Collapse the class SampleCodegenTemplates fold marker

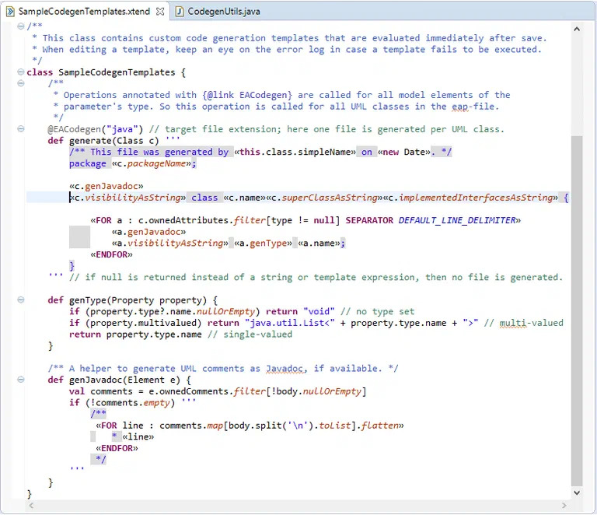pos(21,72)
